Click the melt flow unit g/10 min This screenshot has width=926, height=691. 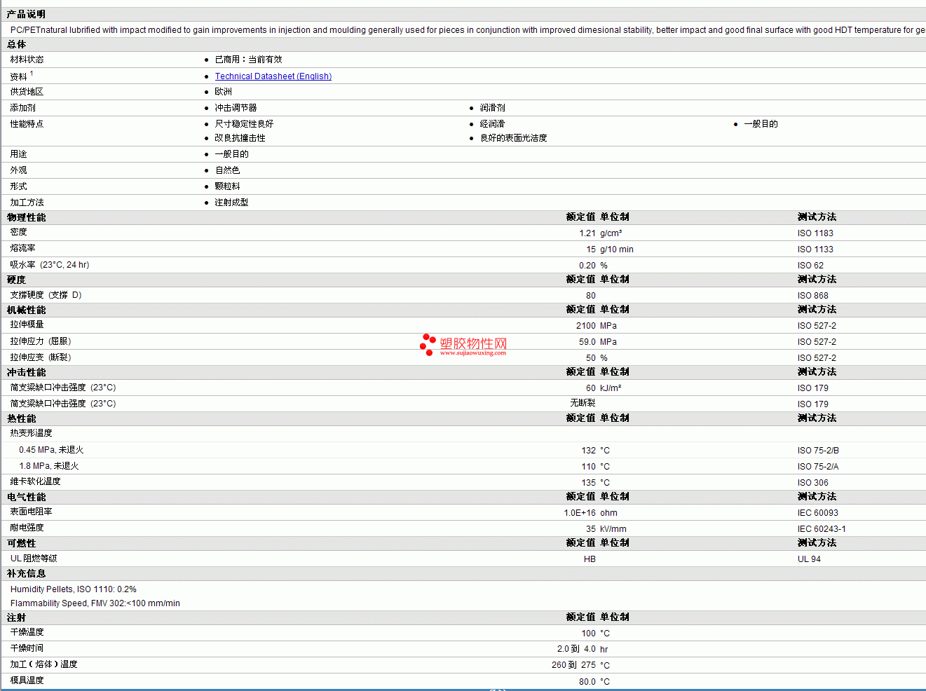tap(617, 249)
